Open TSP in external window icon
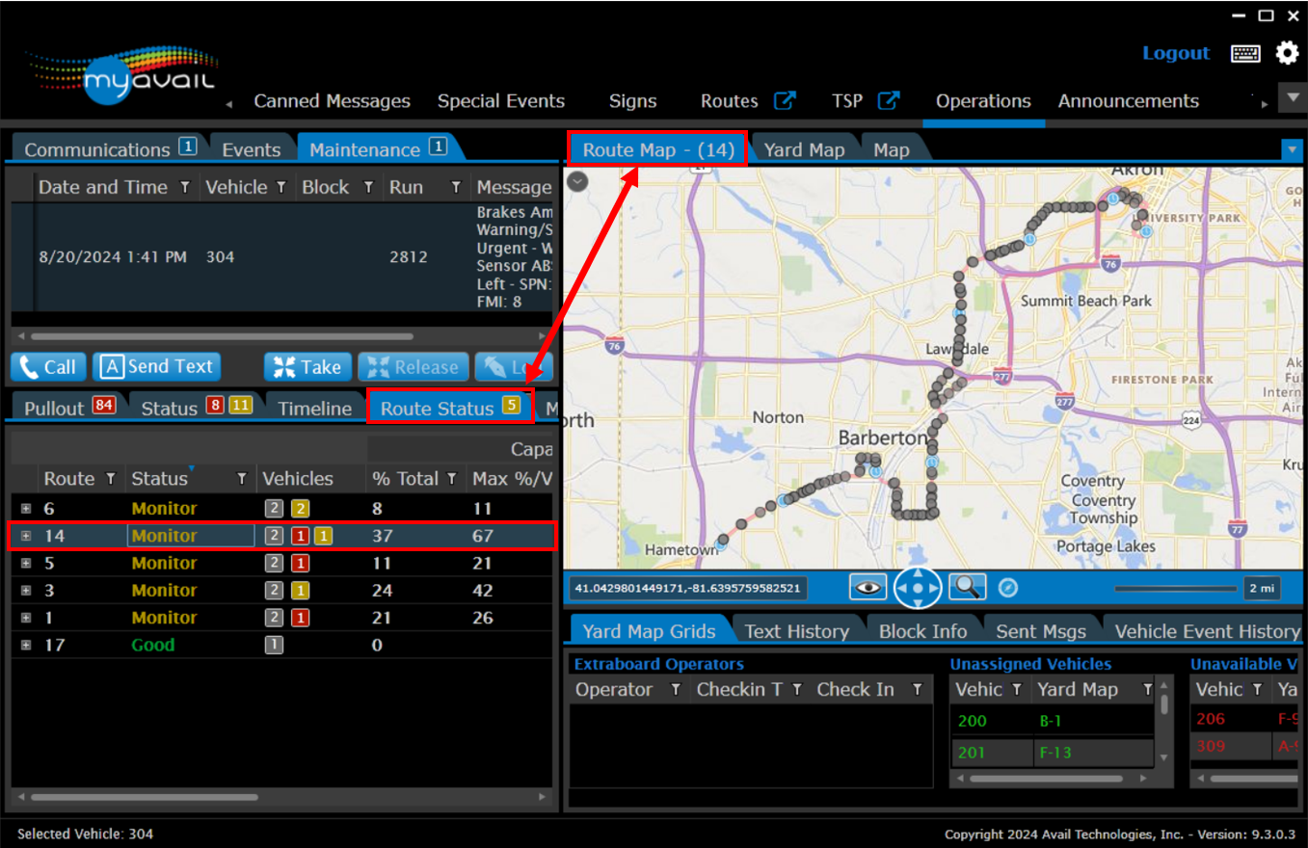 pos(888,100)
